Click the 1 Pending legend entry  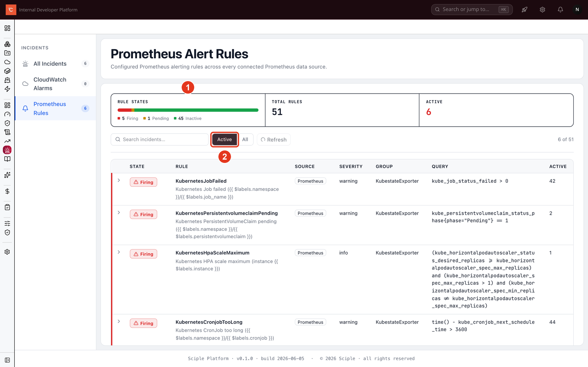tap(156, 119)
